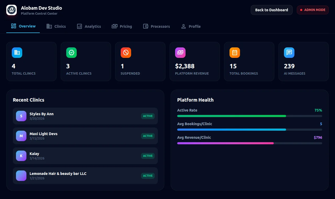Click the ACTIVE badge for Kaiay
Viewport: 335px width, 199px height.
coord(148,156)
